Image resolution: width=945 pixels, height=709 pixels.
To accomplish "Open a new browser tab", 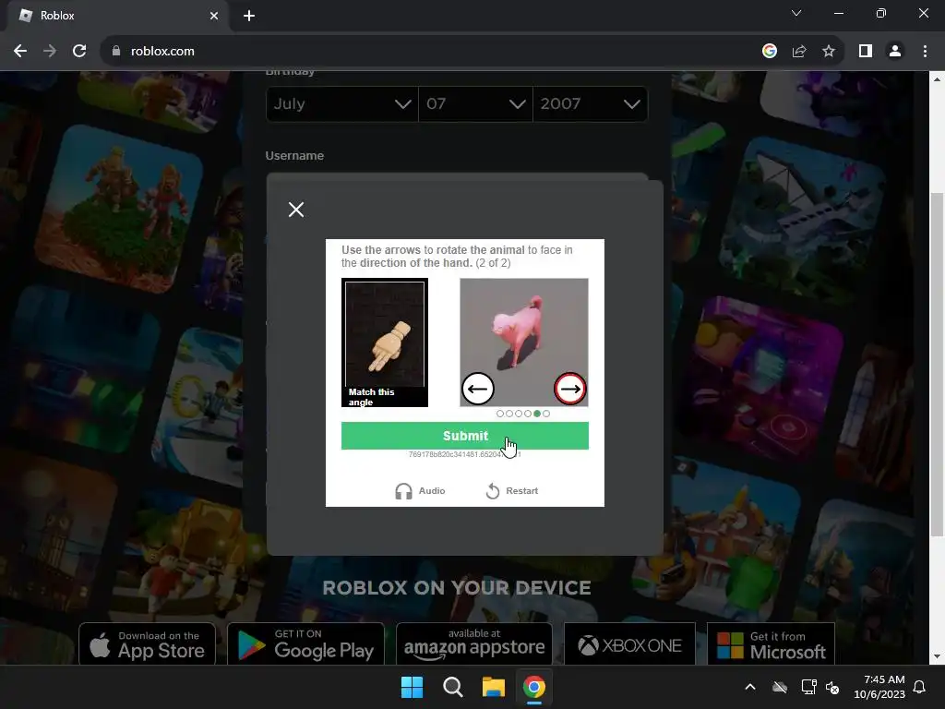I will [x=249, y=16].
